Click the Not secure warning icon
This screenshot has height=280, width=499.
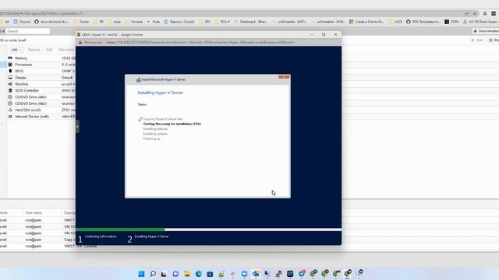point(80,42)
